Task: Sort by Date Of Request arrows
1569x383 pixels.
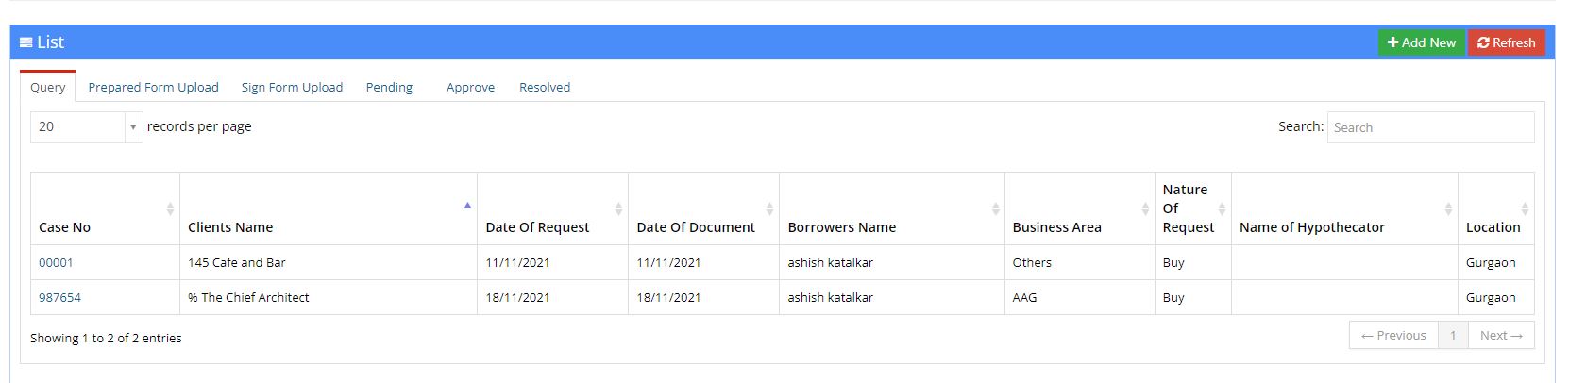Action: (618, 208)
